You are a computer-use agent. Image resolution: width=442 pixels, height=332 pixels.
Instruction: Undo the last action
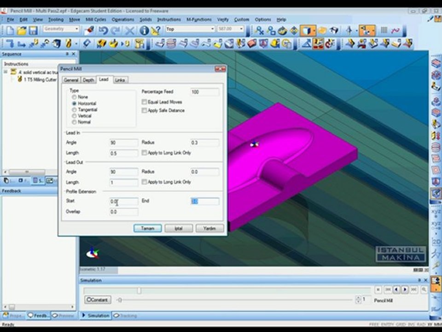[x=103, y=30]
